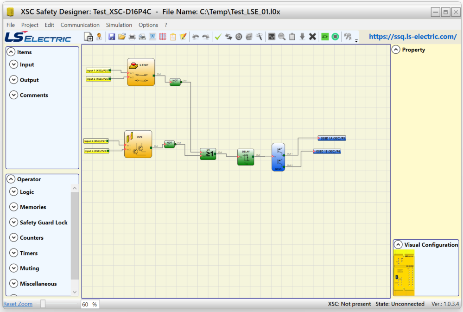The image size is (463, 312).
Task: Collapse the Property panel
Action: tap(396, 49)
